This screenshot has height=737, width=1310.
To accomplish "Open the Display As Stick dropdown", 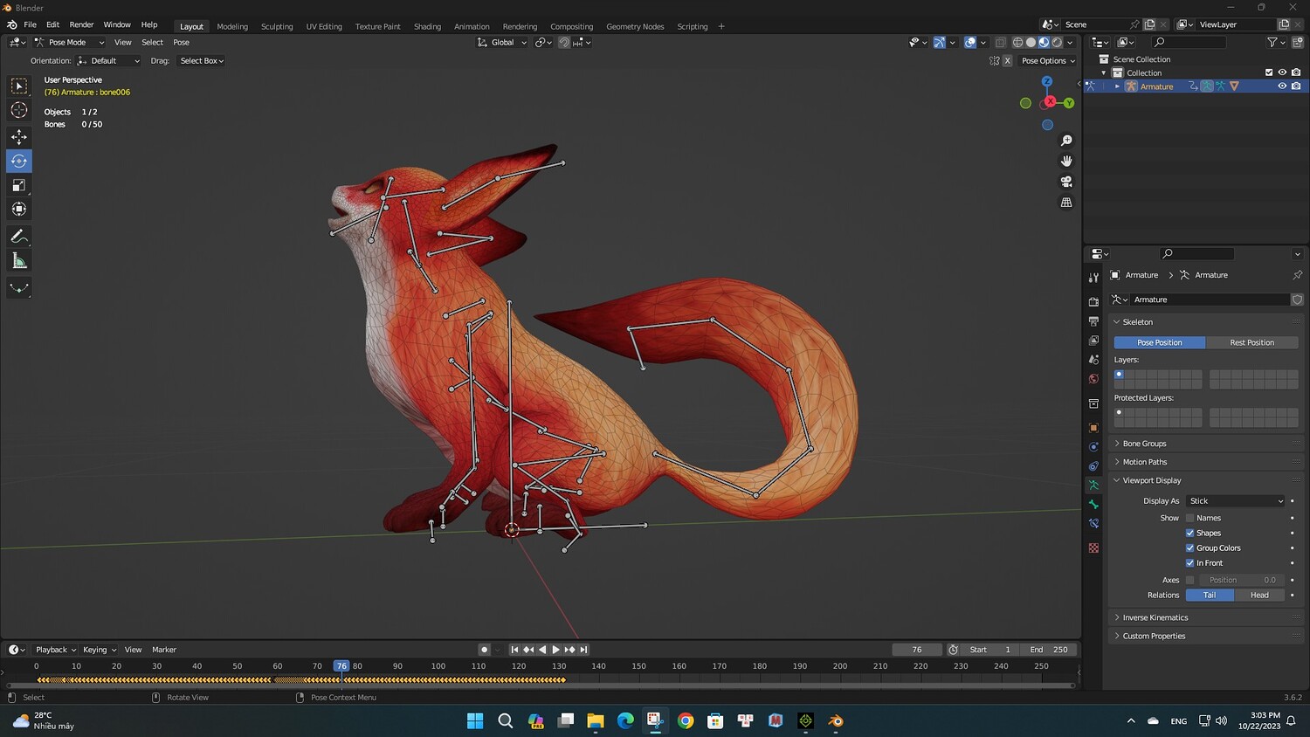I will coord(1236,501).
